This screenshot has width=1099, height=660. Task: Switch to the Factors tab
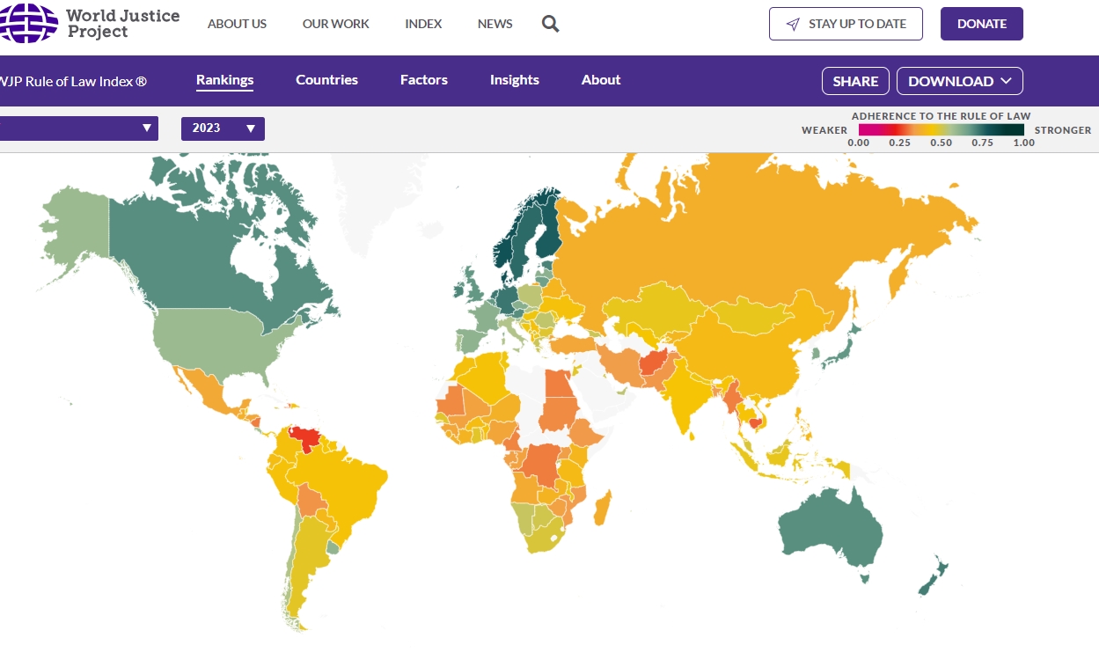coord(424,80)
